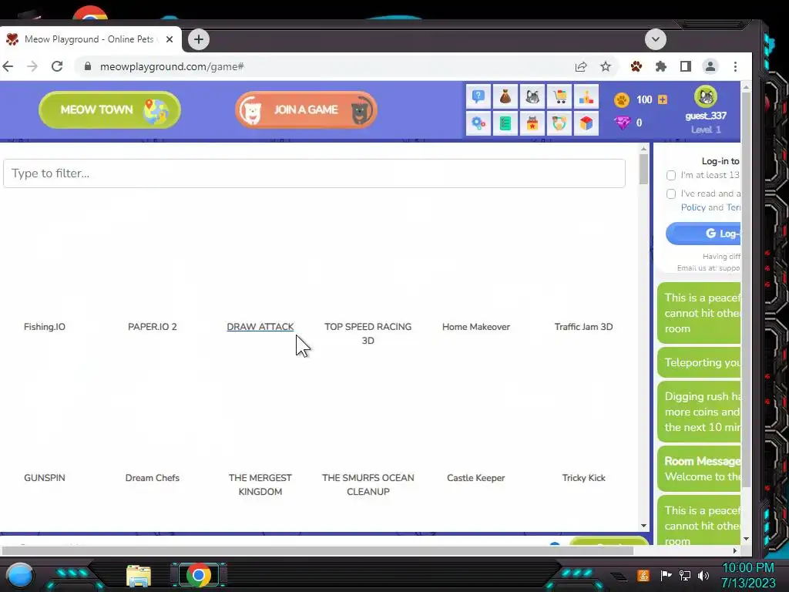Click the plus icon to add coins
The width and height of the screenshot is (789, 592).
(663, 99)
